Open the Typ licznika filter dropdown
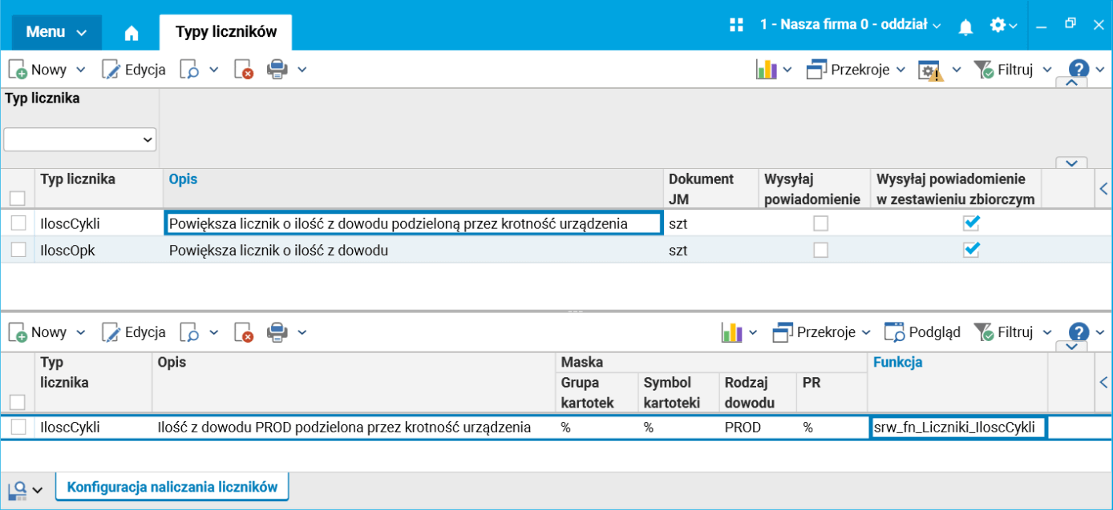This screenshot has width=1113, height=510. pos(80,139)
